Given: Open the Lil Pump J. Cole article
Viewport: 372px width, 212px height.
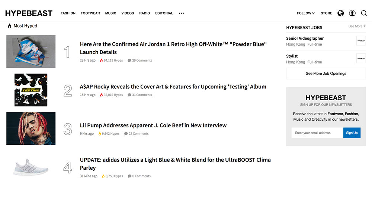Looking at the screenshot, I should pos(153,125).
